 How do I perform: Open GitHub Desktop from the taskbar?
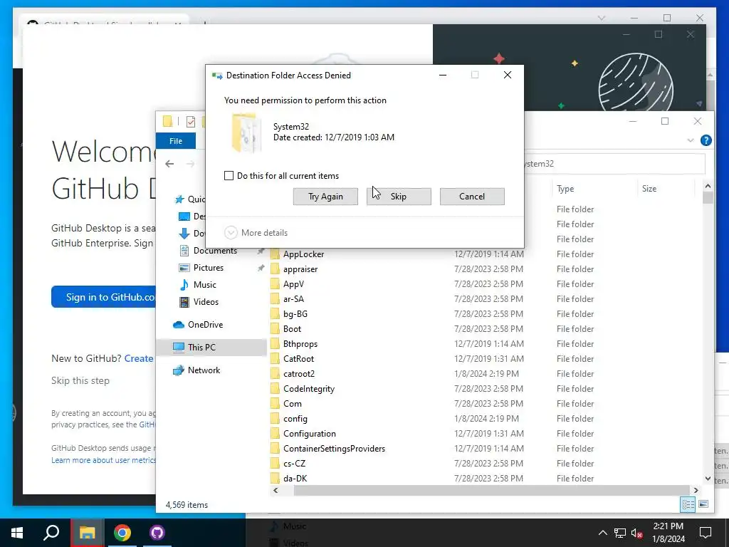157,533
